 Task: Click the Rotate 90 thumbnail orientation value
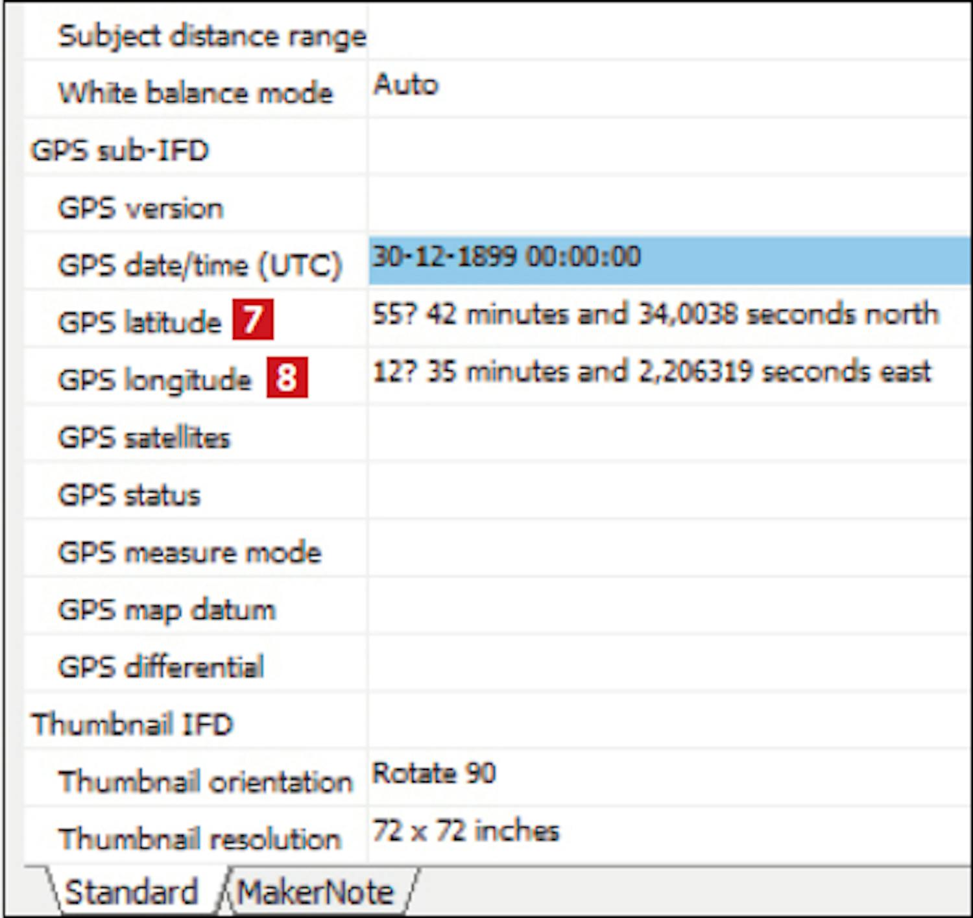click(x=434, y=773)
